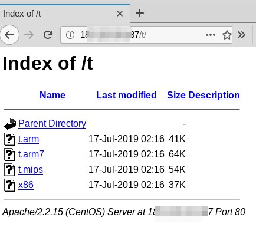Show site information via the info icon
Viewport: 256px width, 227px height.
click(70, 35)
